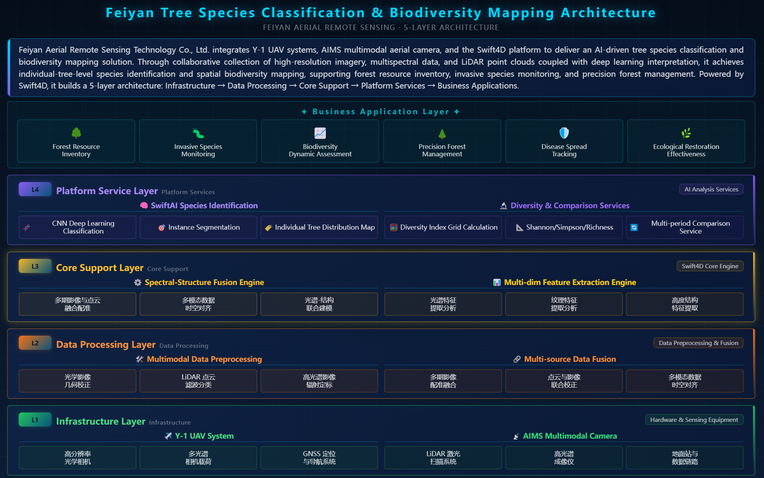Click the introductory description paragraph
Image resolution: width=764 pixels, height=478 pixels.
(x=381, y=68)
